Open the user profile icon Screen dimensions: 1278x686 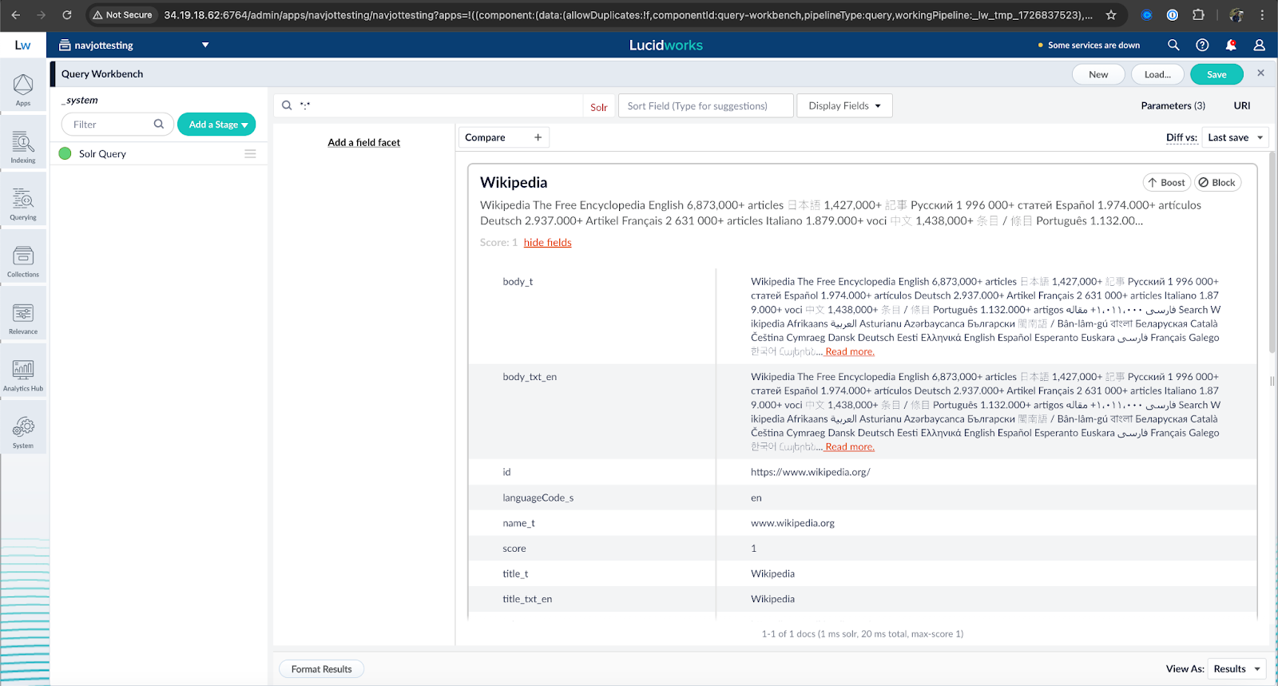tap(1260, 46)
